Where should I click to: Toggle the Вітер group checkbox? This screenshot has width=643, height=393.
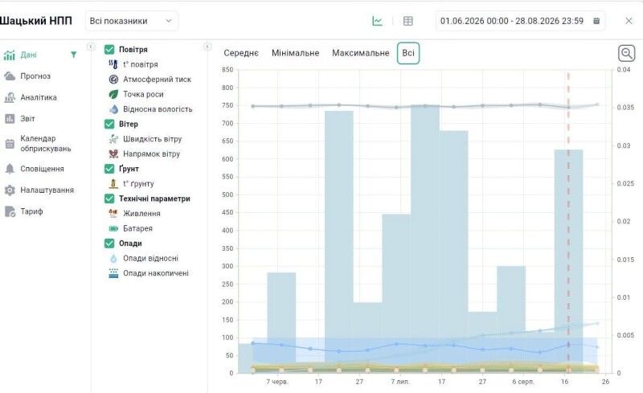click(109, 124)
